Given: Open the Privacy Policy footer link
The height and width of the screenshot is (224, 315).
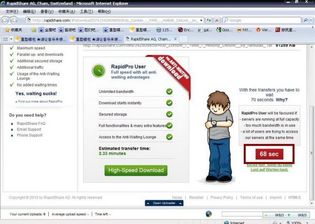Looking at the screenshot, I should coord(222,198).
